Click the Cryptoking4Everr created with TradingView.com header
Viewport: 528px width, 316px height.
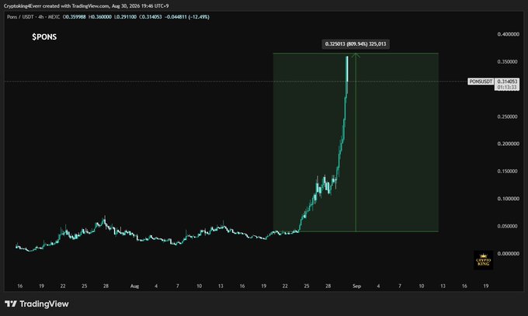click(86, 6)
